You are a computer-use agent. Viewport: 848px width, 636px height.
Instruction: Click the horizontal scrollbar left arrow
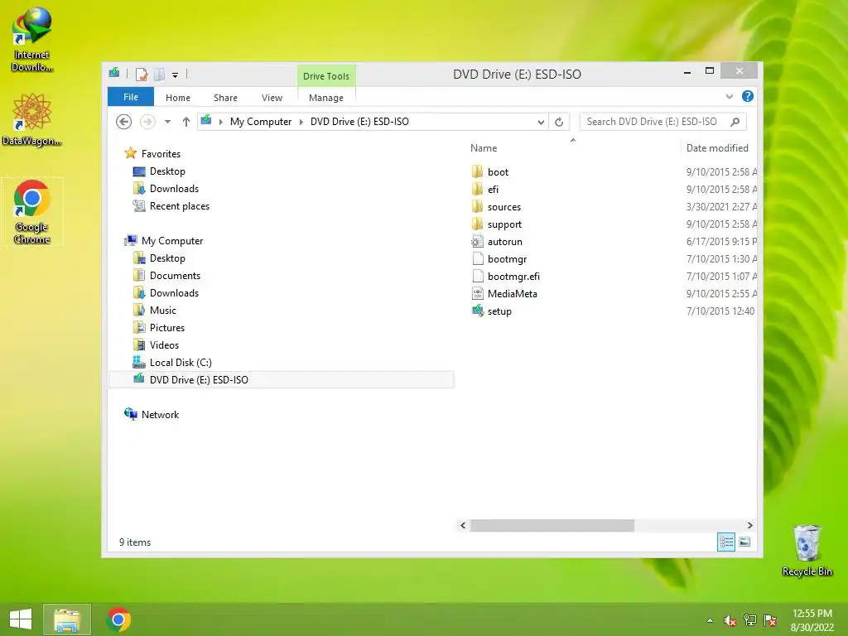[463, 525]
